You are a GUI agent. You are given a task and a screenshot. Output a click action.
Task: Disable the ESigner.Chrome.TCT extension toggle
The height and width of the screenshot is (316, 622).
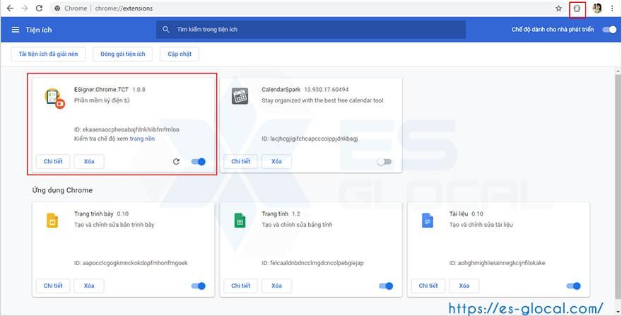point(199,162)
